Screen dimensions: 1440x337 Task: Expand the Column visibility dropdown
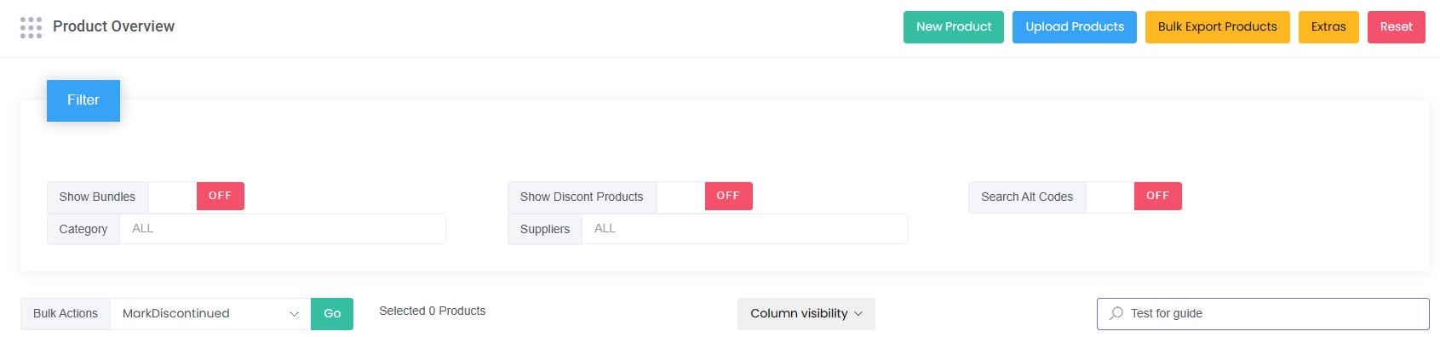click(x=806, y=314)
